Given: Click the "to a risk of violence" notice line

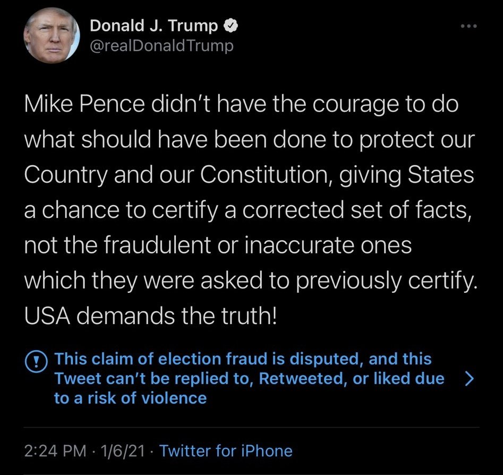Looking at the screenshot, I should pos(130,398).
